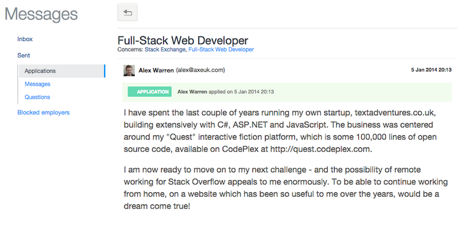The width and height of the screenshot is (460, 231).
Task: Click the email address alex@axeuk.com
Action: 200,70
